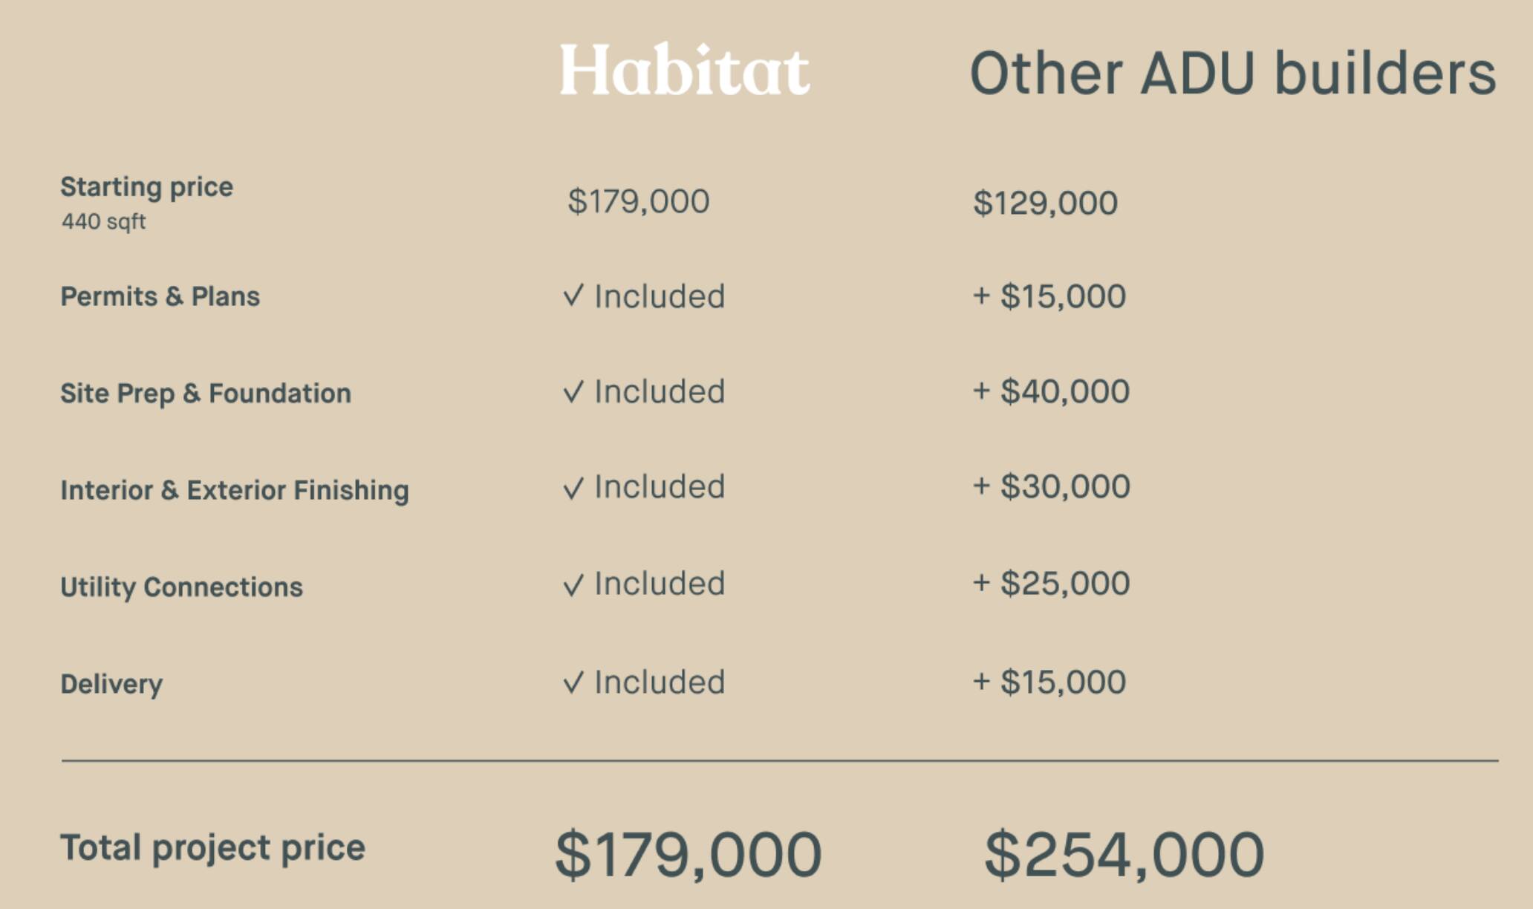Viewport: 1533px width, 909px height.
Task: Click the Permits & Plans included checkmark
Action: pyautogui.click(x=573, y=296)
